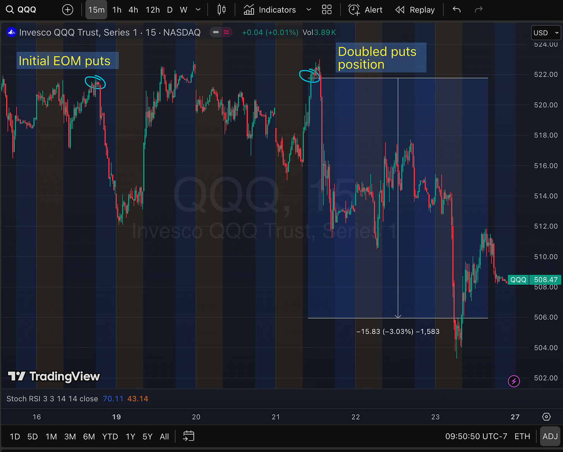This screenshot has width=563, height=452.
Task: Select the Stoch RSI indicator legend
Action: [52, 399]
